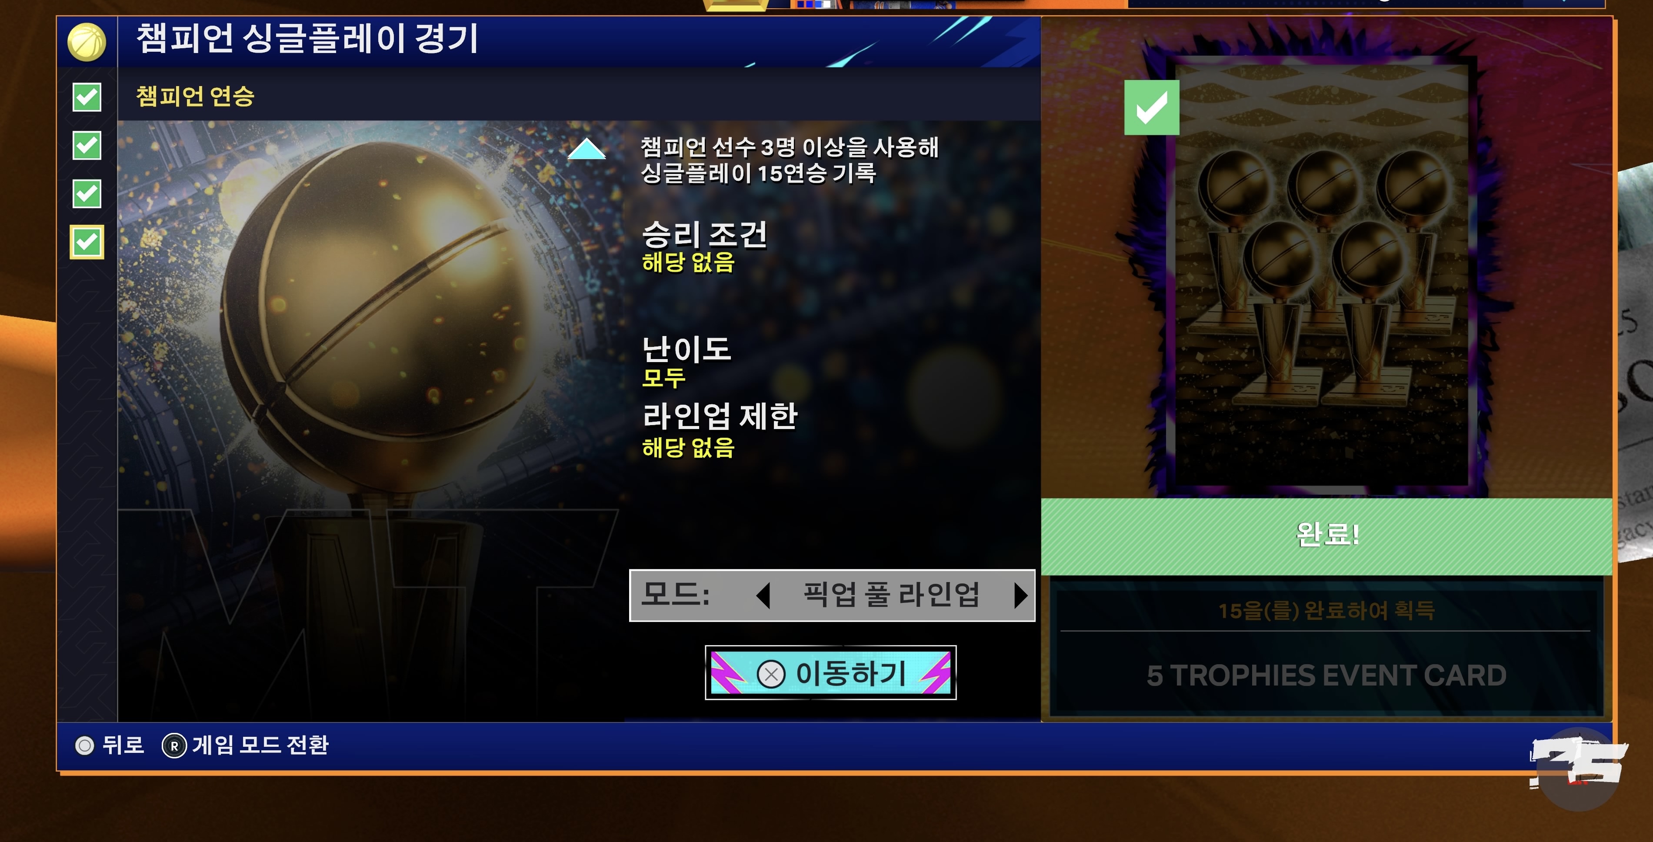Switch mode with the right arrow

1020,595
